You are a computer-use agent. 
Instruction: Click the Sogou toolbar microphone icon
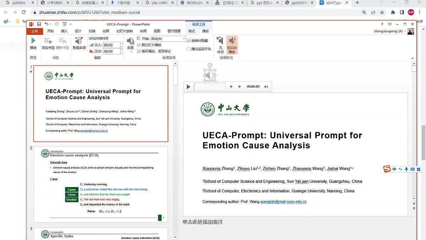click(406, 169)
